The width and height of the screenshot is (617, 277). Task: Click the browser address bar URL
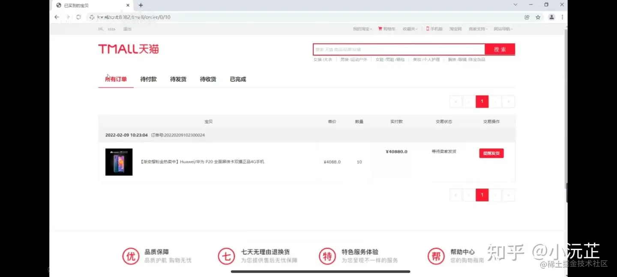[x=134, y=17]
